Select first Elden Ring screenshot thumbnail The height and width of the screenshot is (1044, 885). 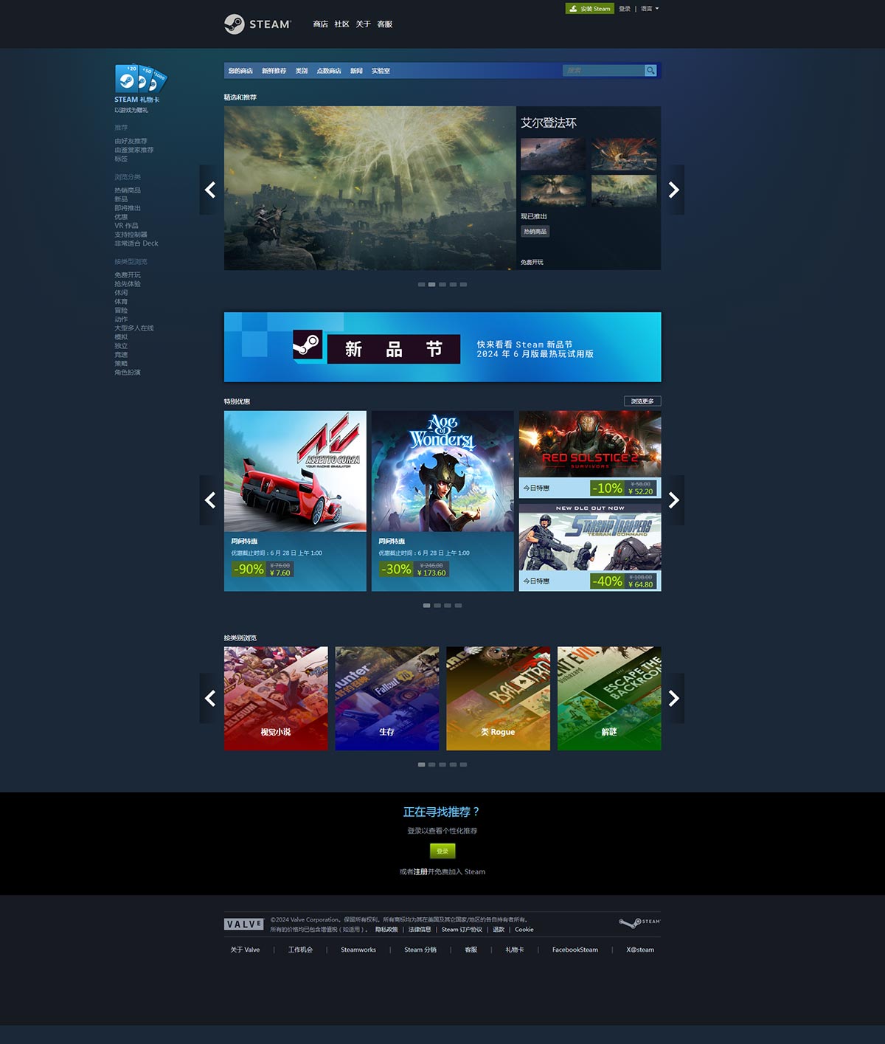553,153
